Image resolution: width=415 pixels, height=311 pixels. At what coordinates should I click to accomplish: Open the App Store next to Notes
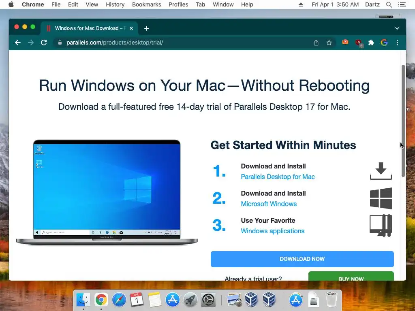tap(173, 300)
